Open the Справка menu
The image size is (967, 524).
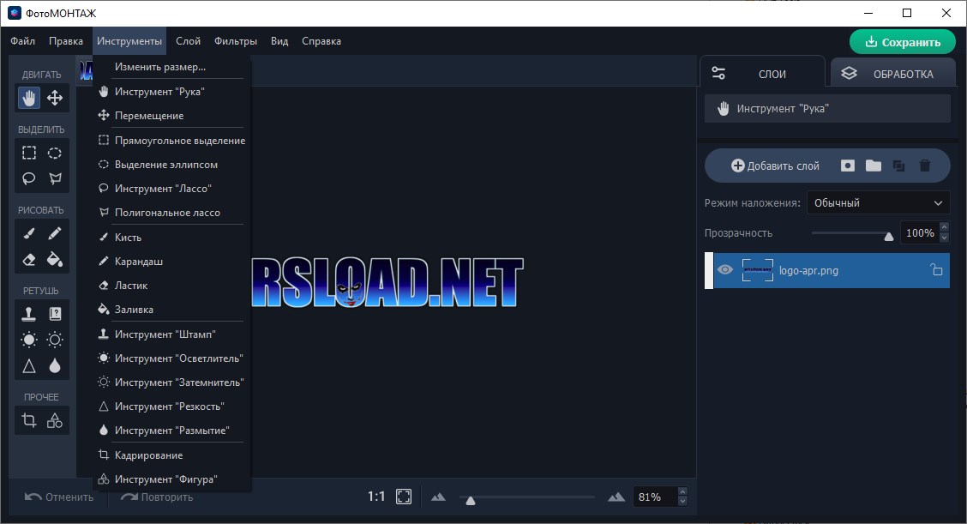[321, 40]
